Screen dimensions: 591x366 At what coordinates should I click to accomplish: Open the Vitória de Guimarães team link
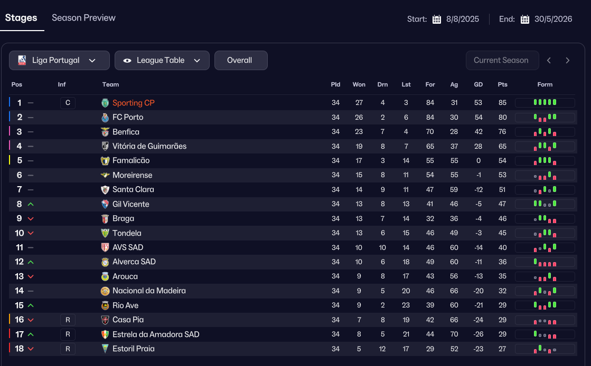pos(149,146)
